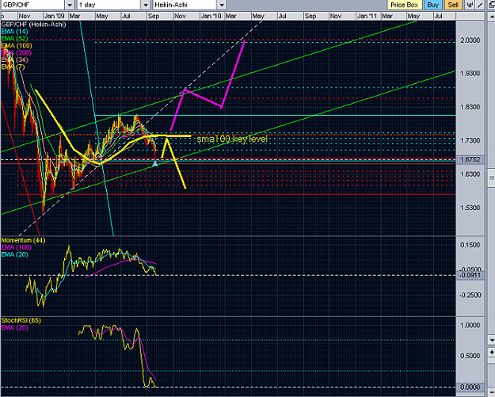
Task: Click the print icon at top right
Action: [x=492, y=5]
